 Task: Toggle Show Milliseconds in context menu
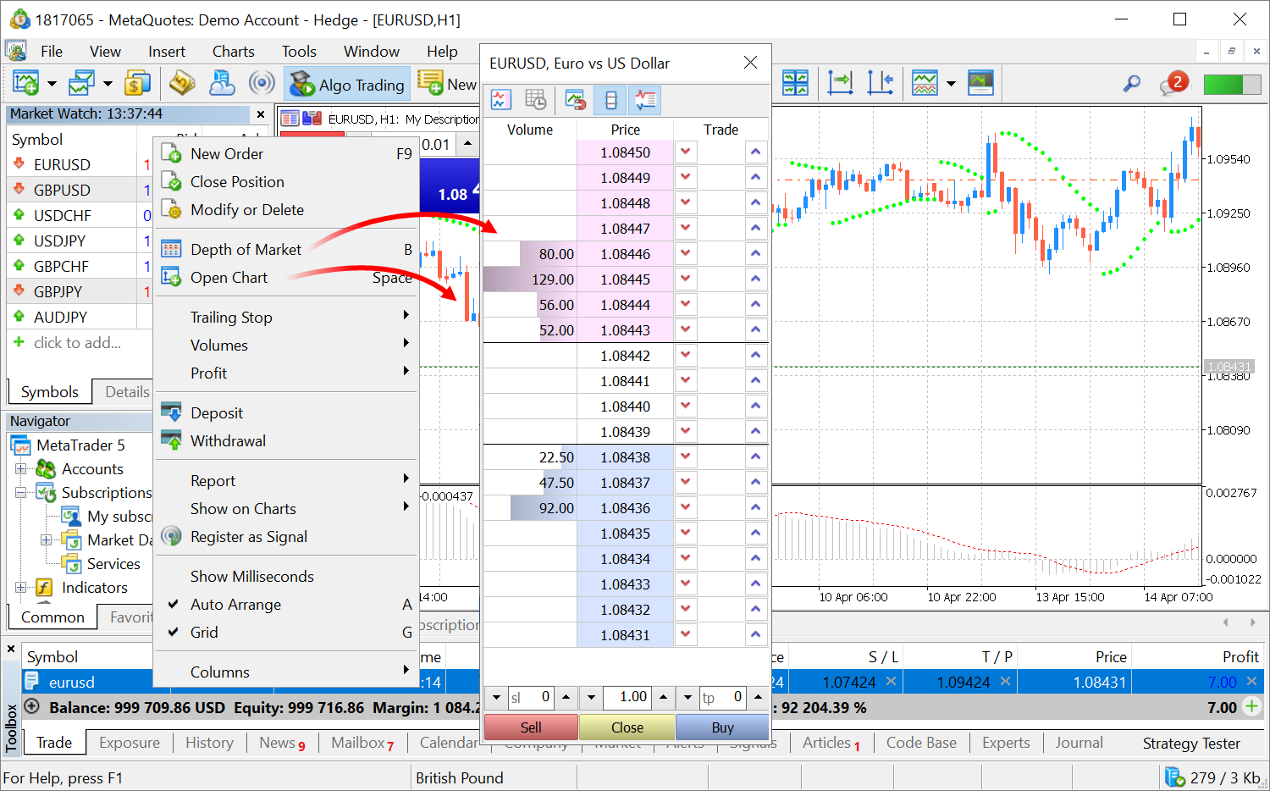point(251,577)
